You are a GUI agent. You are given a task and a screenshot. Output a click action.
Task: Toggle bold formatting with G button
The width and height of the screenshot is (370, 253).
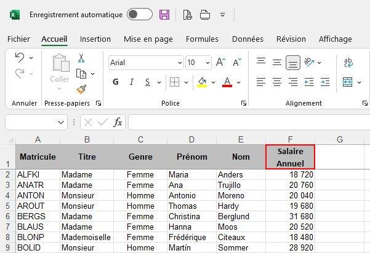coord(115,82)
